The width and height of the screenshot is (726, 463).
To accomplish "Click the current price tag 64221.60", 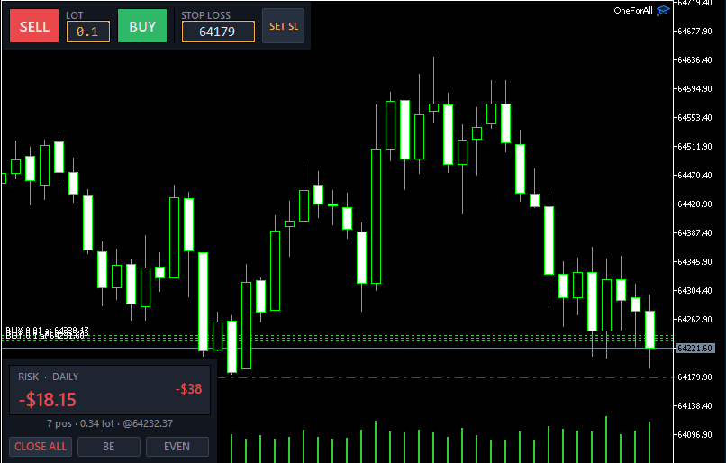I will click(x=694, y=349).
